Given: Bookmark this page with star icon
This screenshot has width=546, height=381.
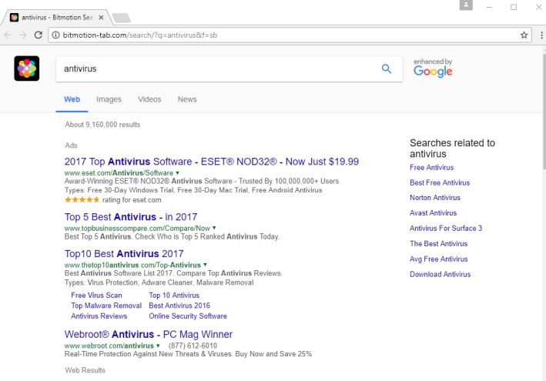Looking at the screenshot, I should pos(524,35).
